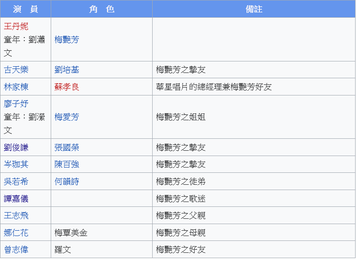Select childhood actor text 劉瀟文
Screen dimensions: 356x259
tap(25, 46)
